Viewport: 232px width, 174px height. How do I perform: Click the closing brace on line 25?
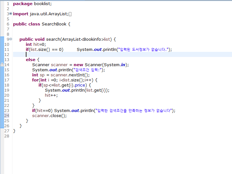click(27, 121)
